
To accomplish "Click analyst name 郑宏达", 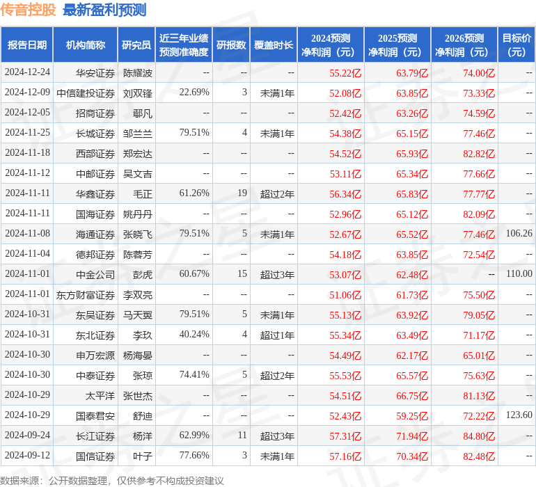I will point(138,154).
